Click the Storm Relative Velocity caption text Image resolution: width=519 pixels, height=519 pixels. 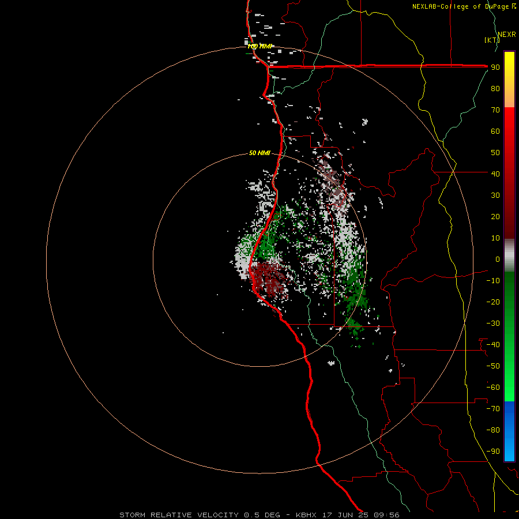(x=259, y=515)
